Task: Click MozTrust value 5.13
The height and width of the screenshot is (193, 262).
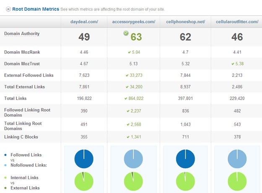Action: click(x=133, y=64)
